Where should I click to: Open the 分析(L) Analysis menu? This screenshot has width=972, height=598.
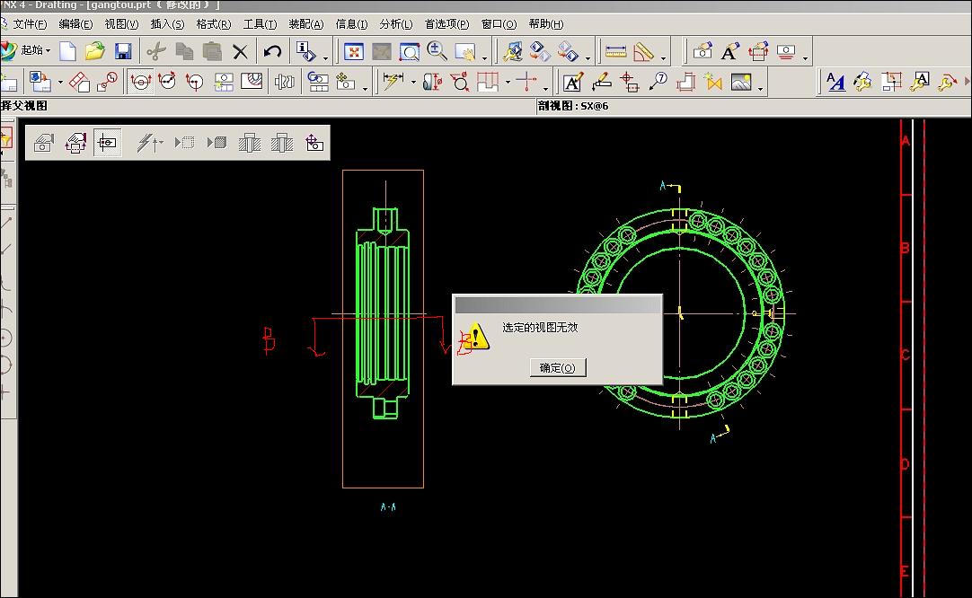tap(396, 24)
